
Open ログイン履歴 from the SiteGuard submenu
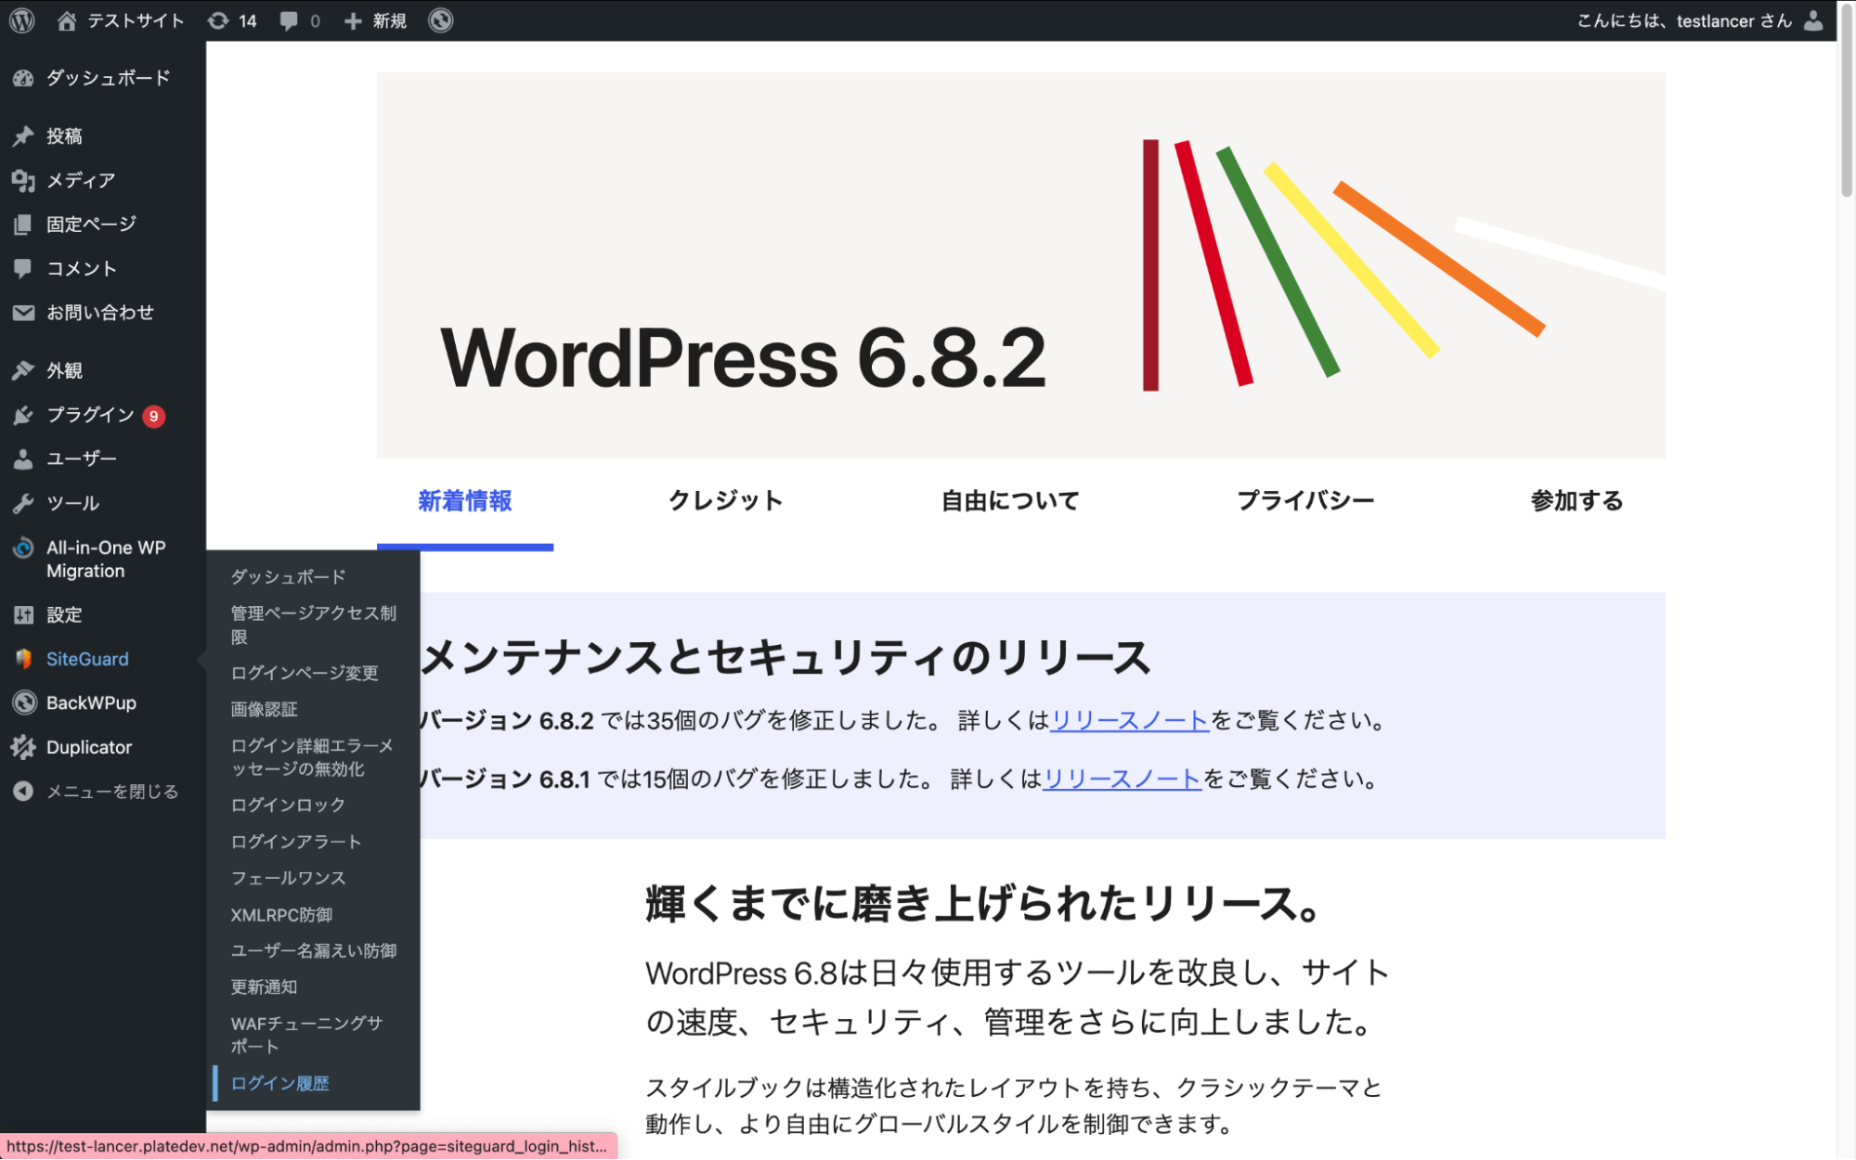281,1082
